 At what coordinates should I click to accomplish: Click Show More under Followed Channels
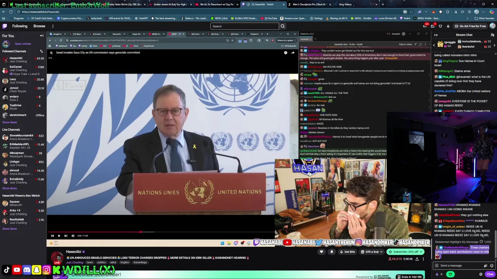coord(9,122)
